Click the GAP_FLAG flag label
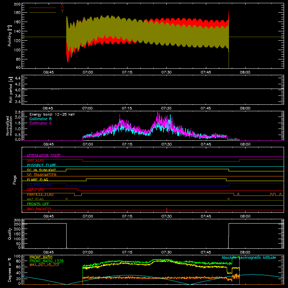This screenshot has width=288, height=288. click(35, 160)
